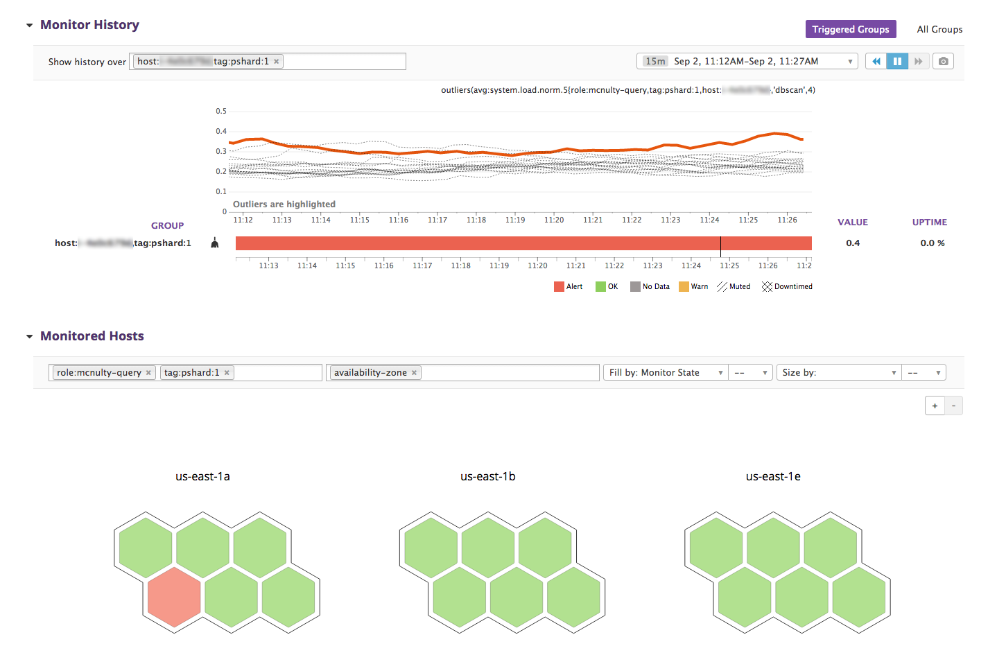Screen dimensions: 997x662
Task: Open the Fill by Monitor State dropdown
Action: (x=665, y=373)
